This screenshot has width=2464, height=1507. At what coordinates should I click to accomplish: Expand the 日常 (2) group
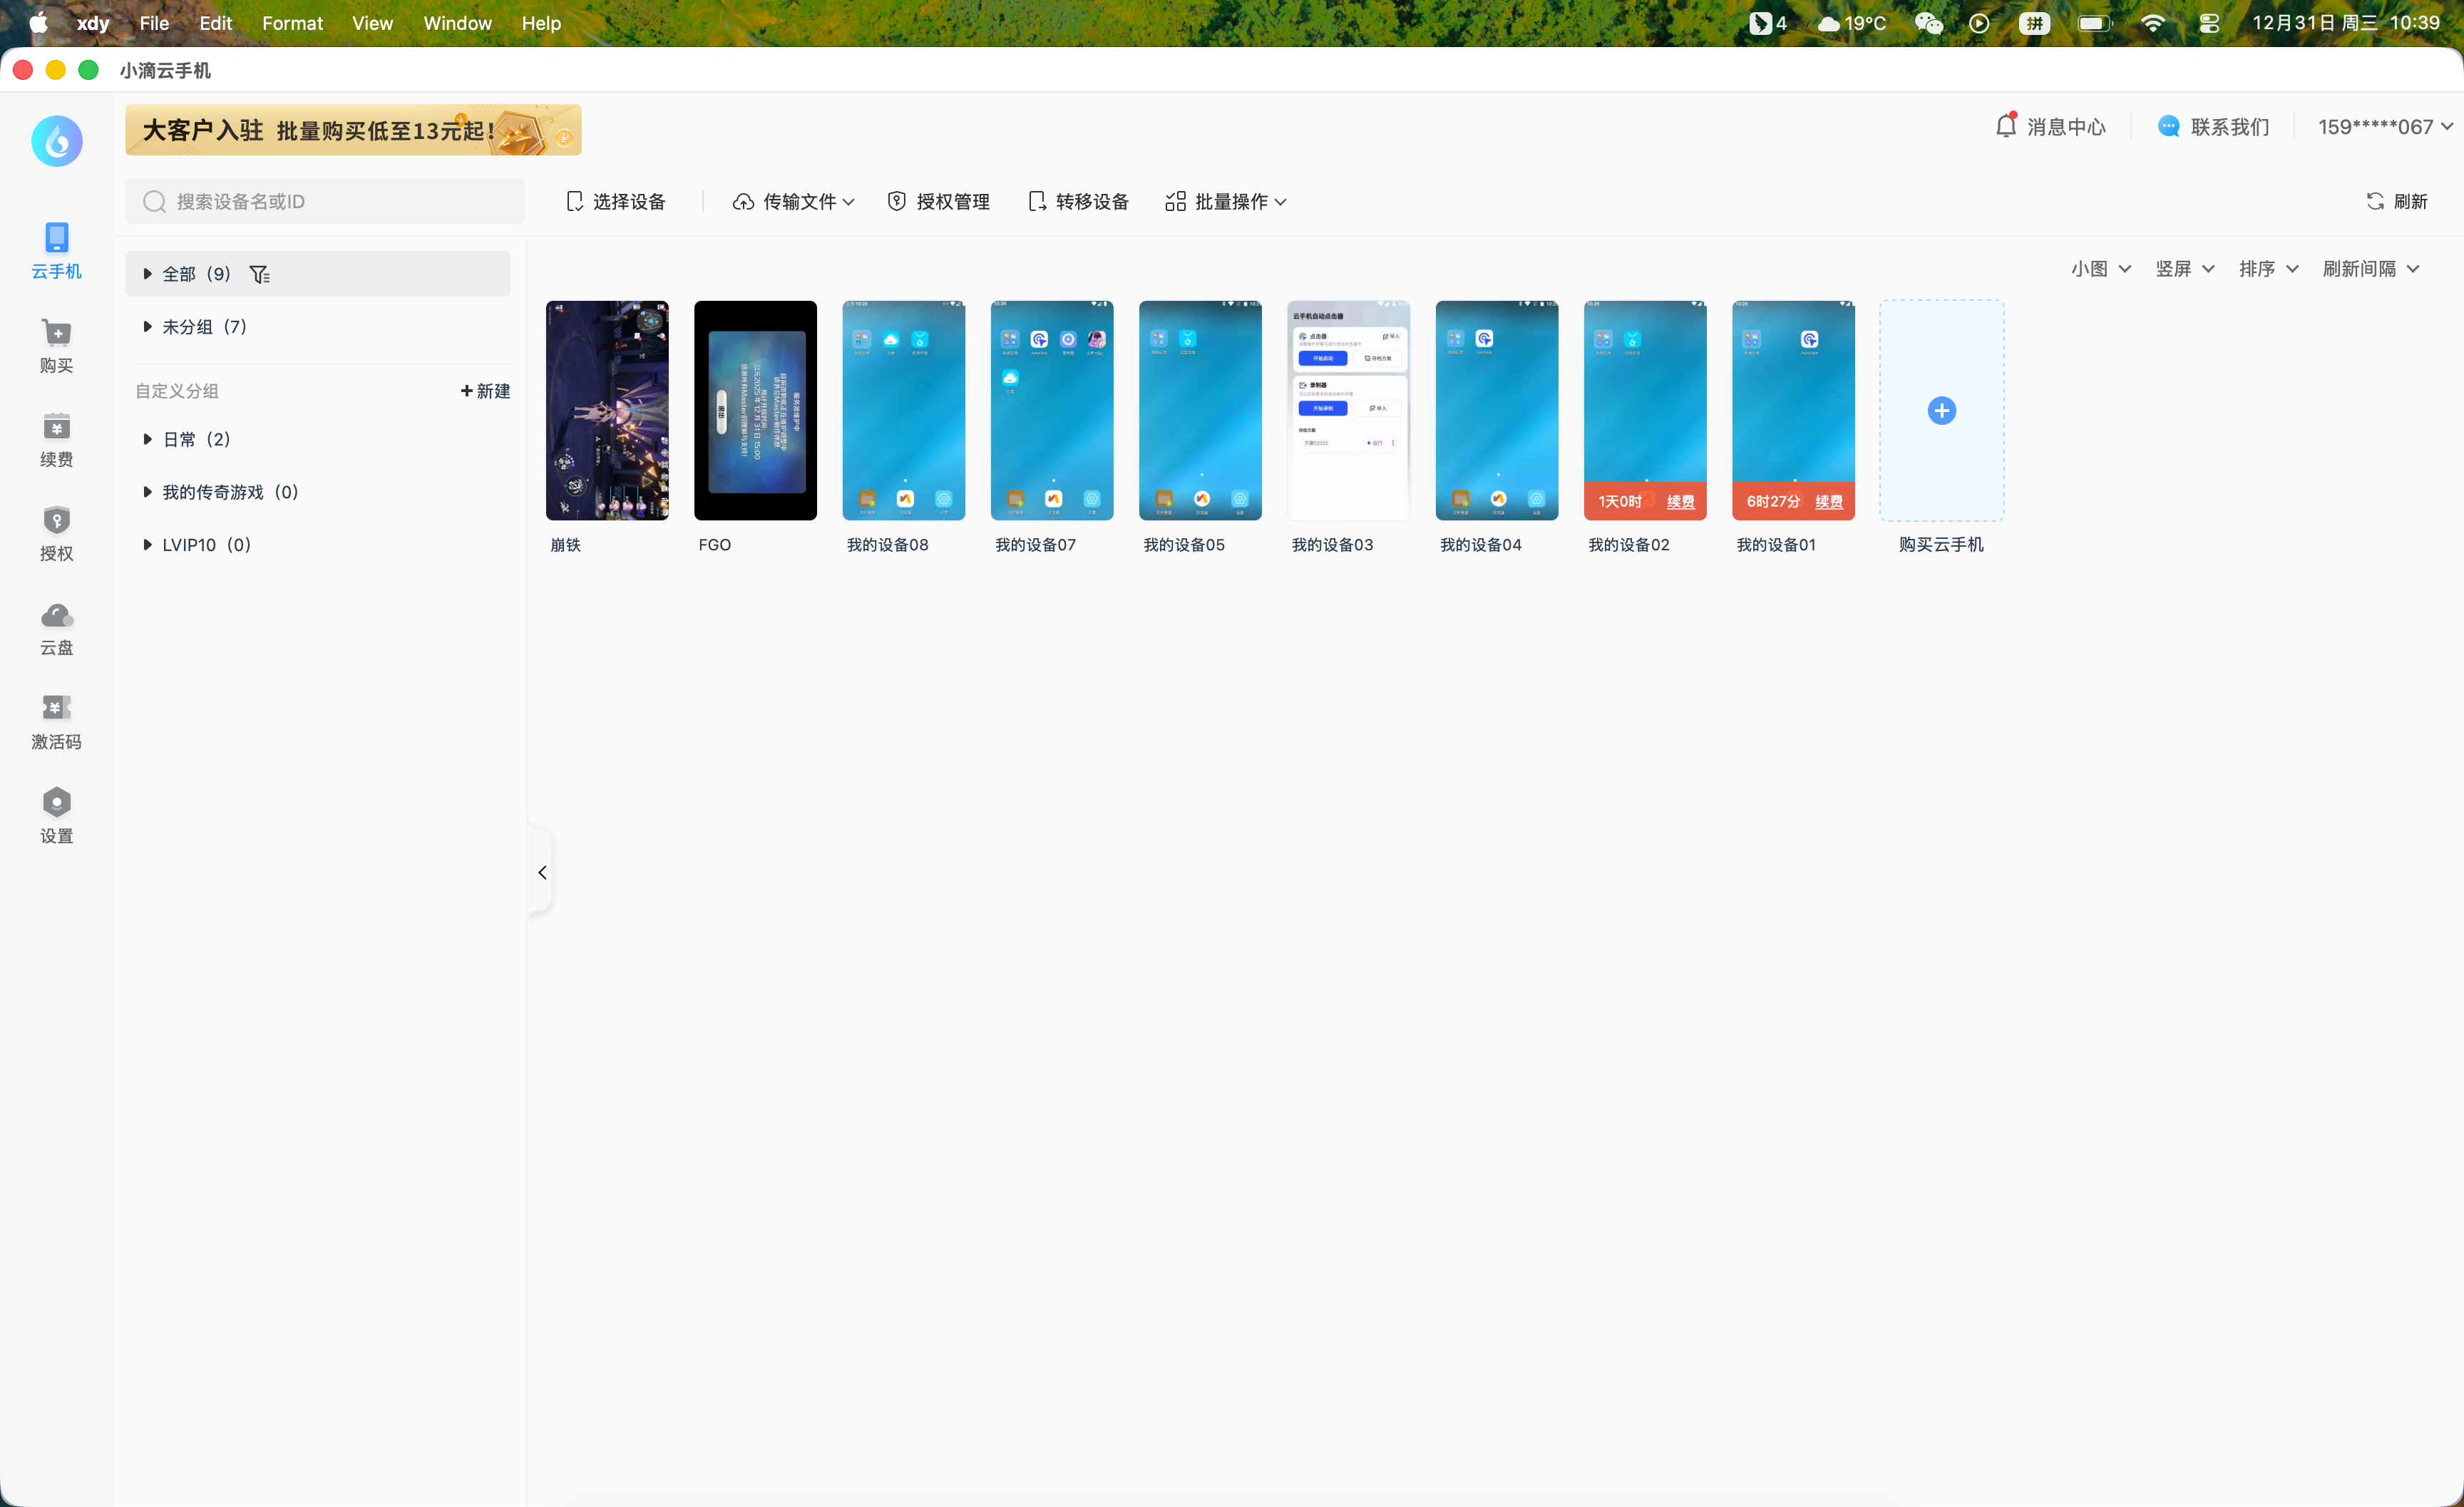pos(147,439)
